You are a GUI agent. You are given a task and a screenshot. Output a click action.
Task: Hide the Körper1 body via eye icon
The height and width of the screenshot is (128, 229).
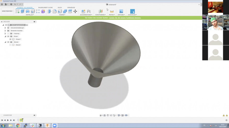click(10, 39)
